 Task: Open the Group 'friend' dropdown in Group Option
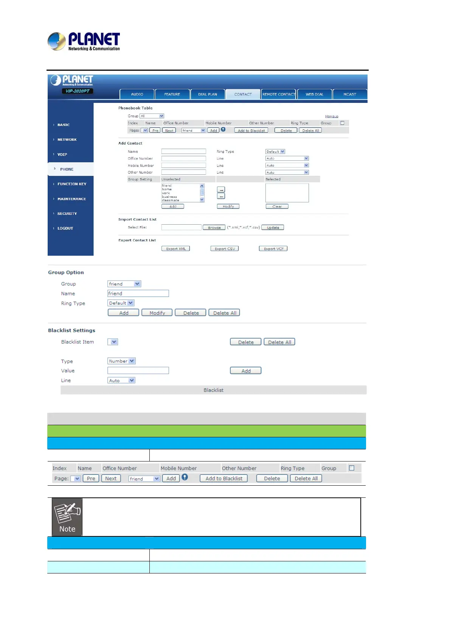pyautogui.click(x=124, y=284)
